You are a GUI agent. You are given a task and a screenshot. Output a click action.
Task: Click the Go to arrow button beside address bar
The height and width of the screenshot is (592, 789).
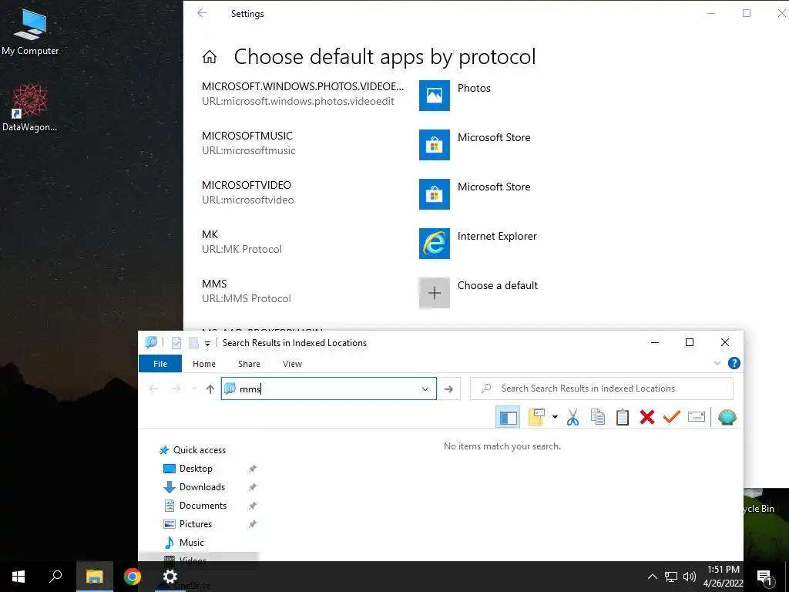point(449,388)
